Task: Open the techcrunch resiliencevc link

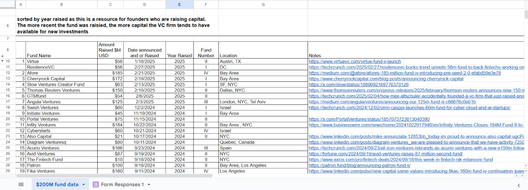Action: 417,67
